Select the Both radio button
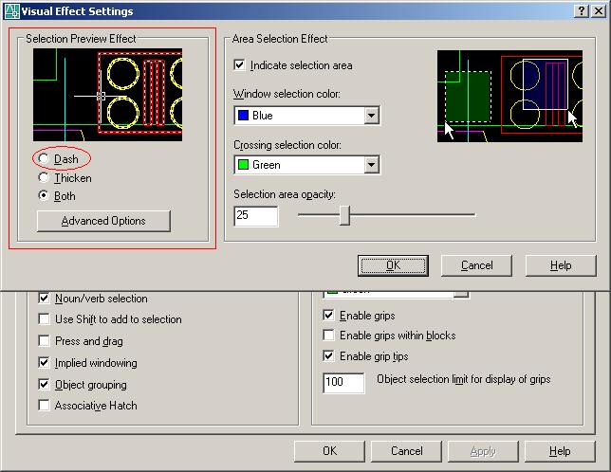The image size is (611, 472). (x=44, y=196)
